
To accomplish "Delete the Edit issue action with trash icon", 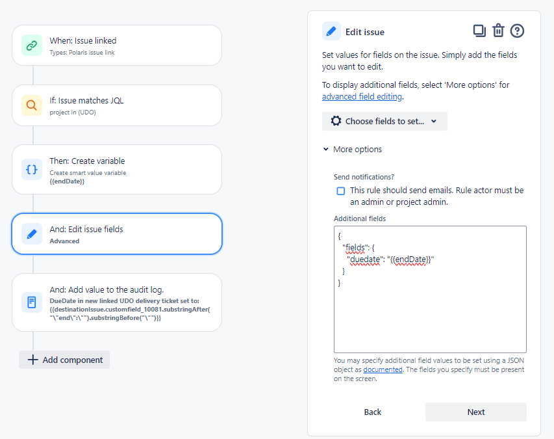I will click(x=498, y=30).
